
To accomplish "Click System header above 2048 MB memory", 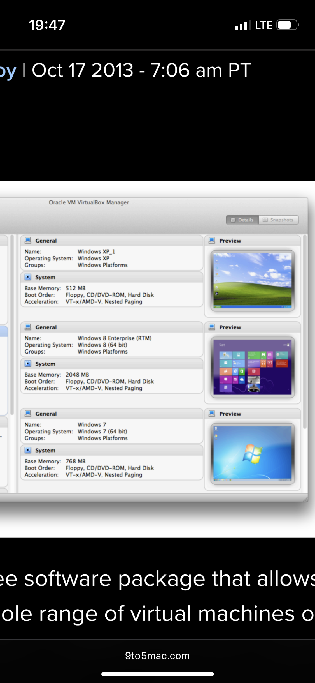I will pyautogui.click(x=112, y=364).
